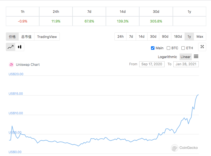Switch to candlestick chart icon
Image resolution: width=211 pixels, height=156 pixels.
coord(20,47)
